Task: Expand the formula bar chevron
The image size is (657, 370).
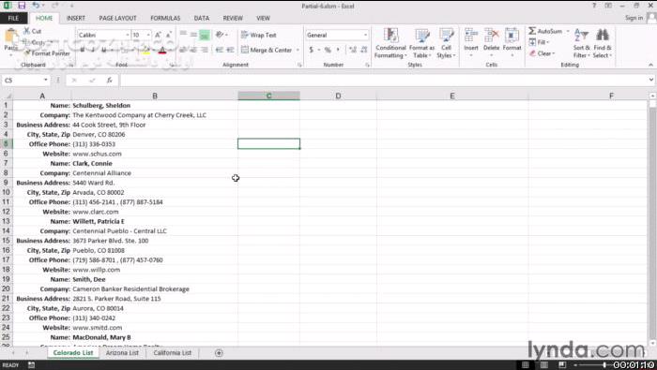Action: point(650,80)
